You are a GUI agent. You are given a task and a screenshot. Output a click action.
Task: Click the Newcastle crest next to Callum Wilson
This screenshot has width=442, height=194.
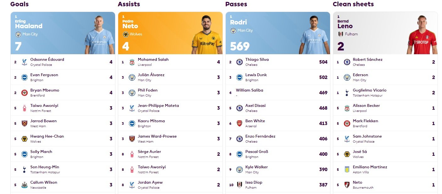25,185
